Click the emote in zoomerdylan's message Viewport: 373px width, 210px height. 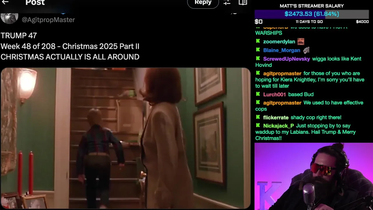point(301,41)
